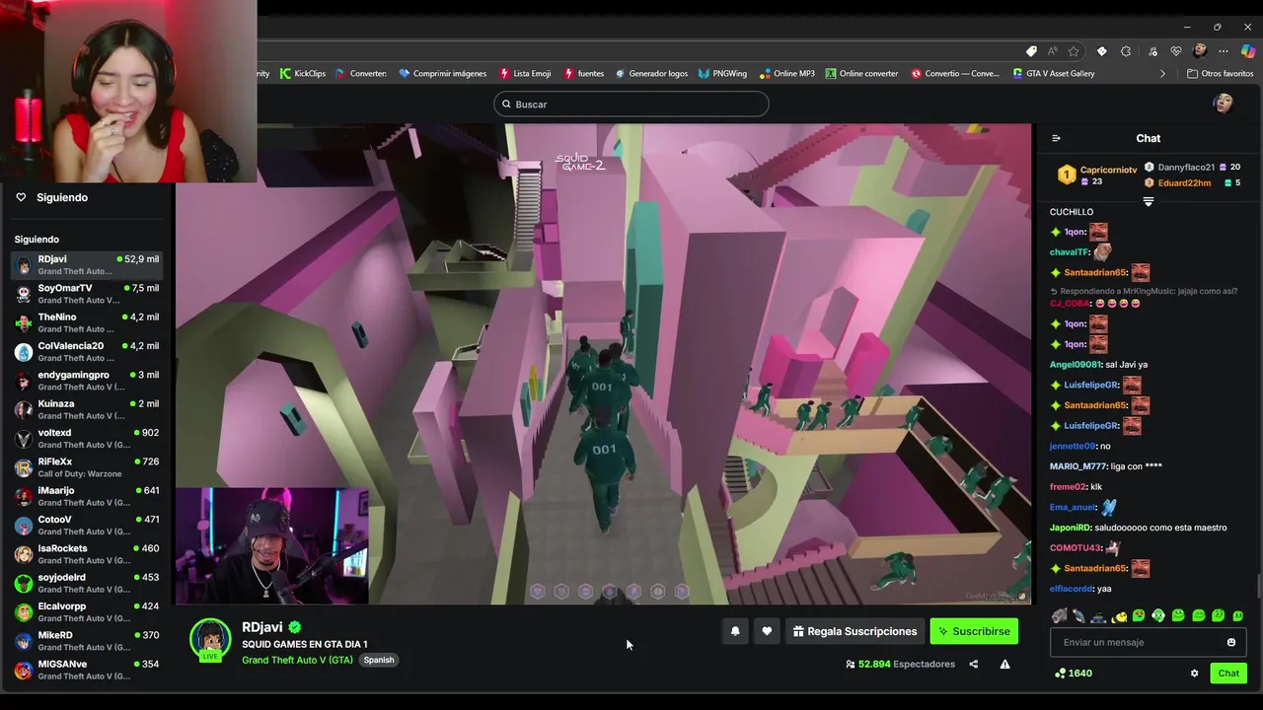Open the browser extensions puzzle icon

1126,51
